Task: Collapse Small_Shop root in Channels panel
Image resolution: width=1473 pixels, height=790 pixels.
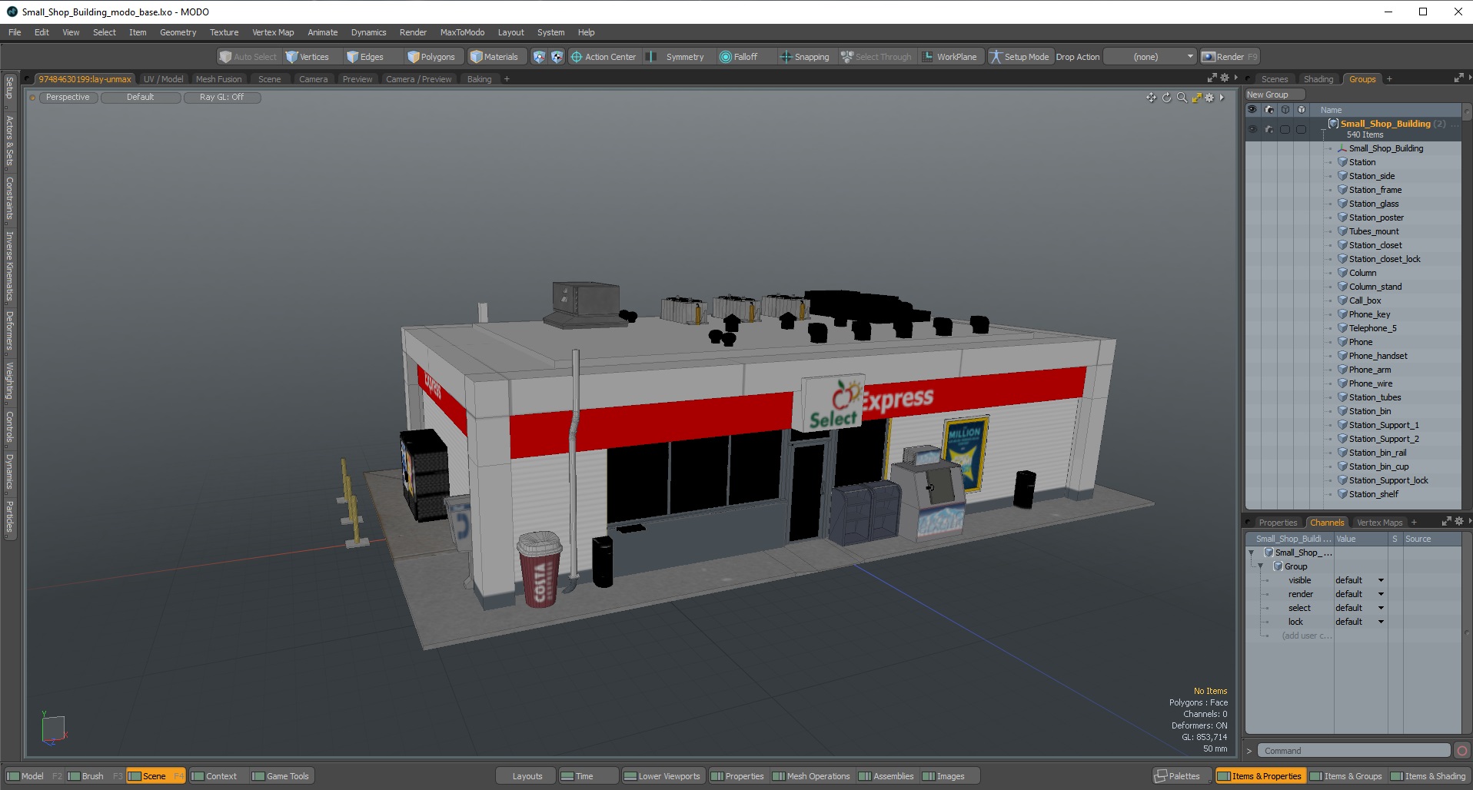Action: pyautogui.click(x=1252, y=553)
